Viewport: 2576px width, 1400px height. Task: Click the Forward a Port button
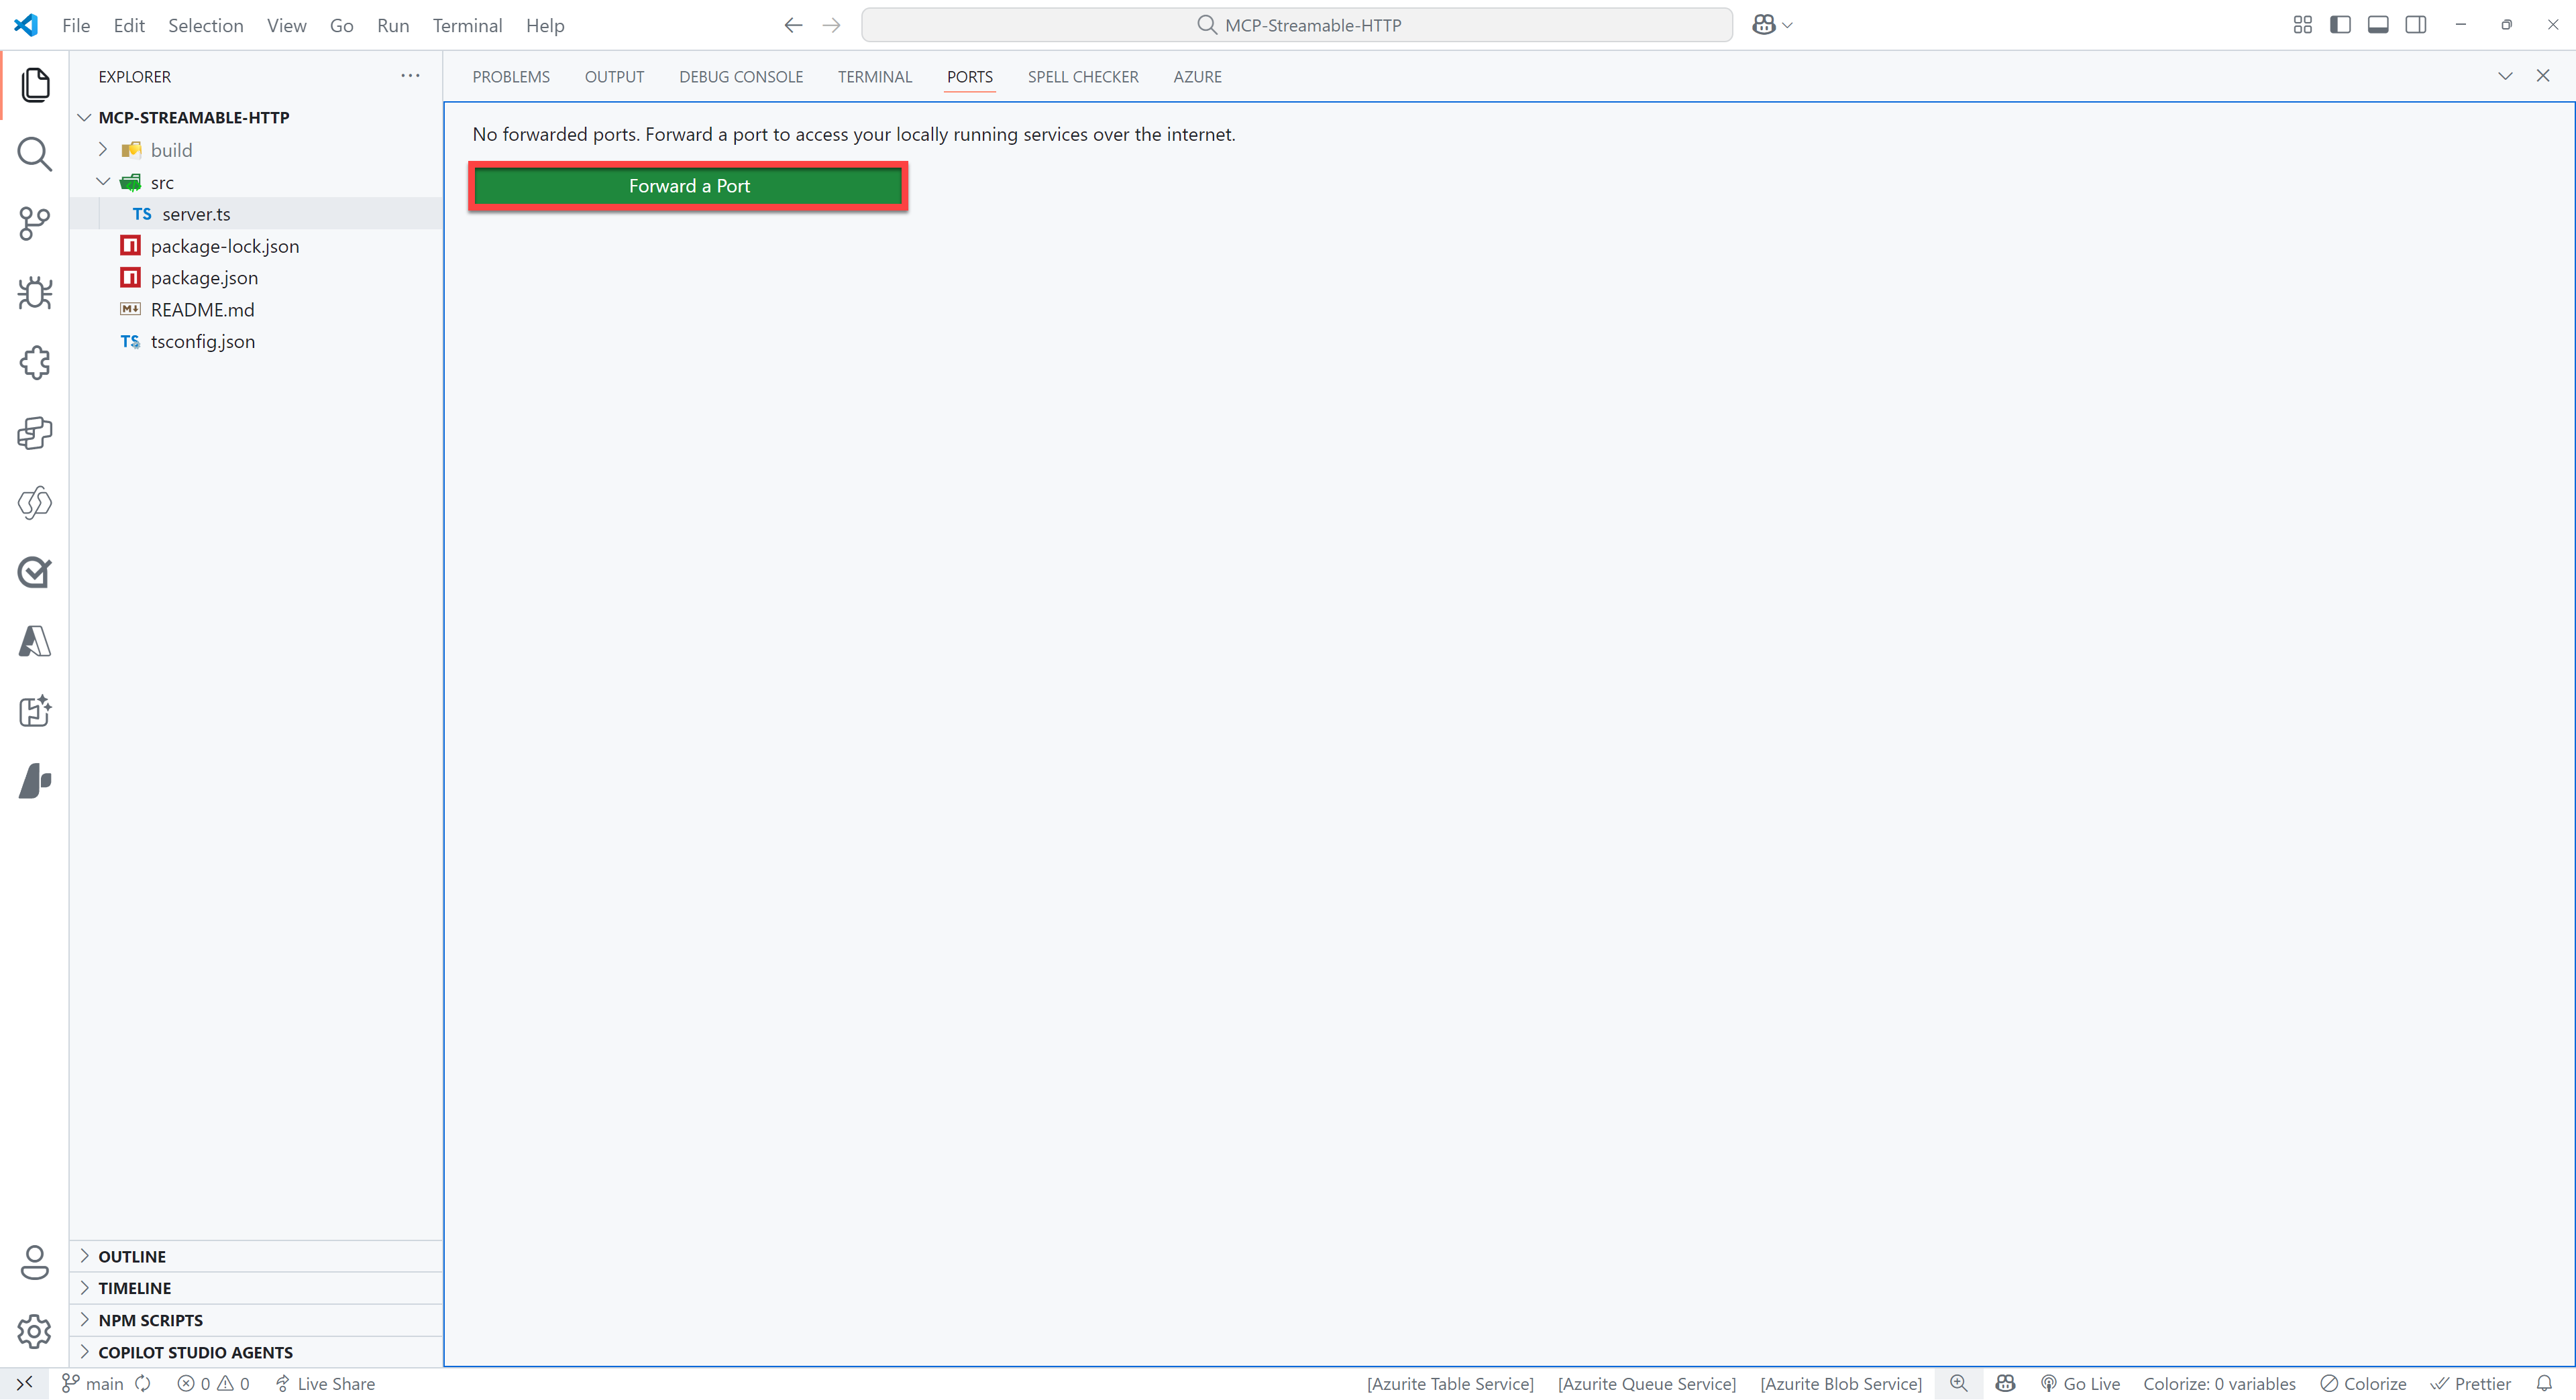(x=687, y=186)
